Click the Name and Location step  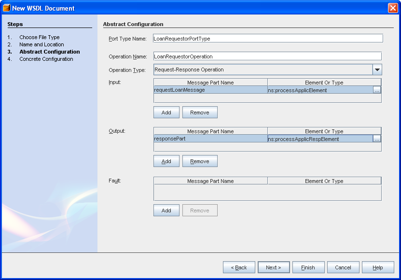pos(41,44)
